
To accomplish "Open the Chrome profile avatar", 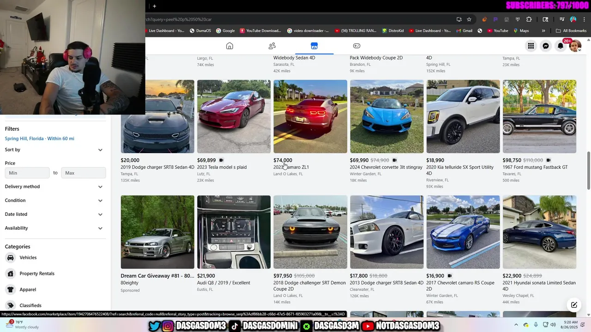I will pos(573,19).
